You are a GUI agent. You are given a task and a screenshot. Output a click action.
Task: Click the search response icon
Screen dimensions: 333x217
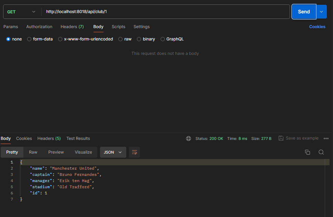321,152
